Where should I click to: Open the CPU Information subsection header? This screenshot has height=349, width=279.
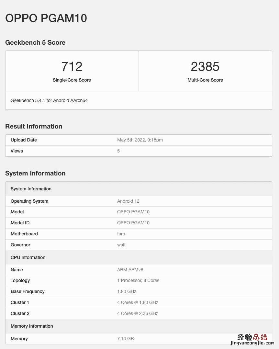coord(28,257)
